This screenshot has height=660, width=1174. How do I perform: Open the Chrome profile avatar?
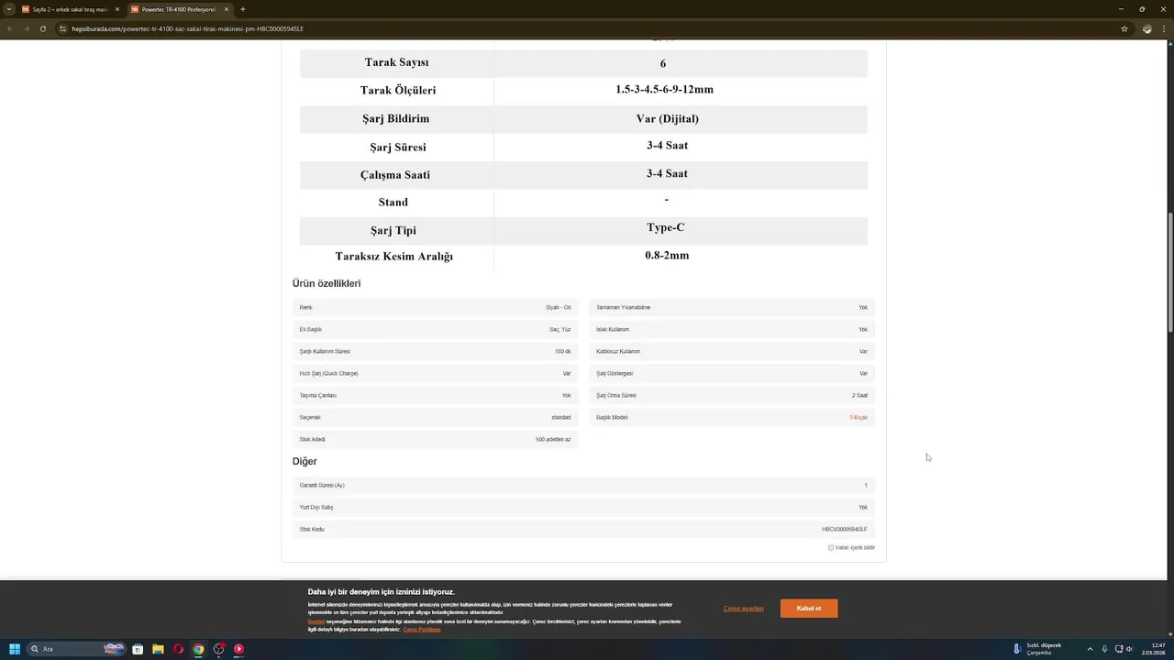coord(1146,28)
